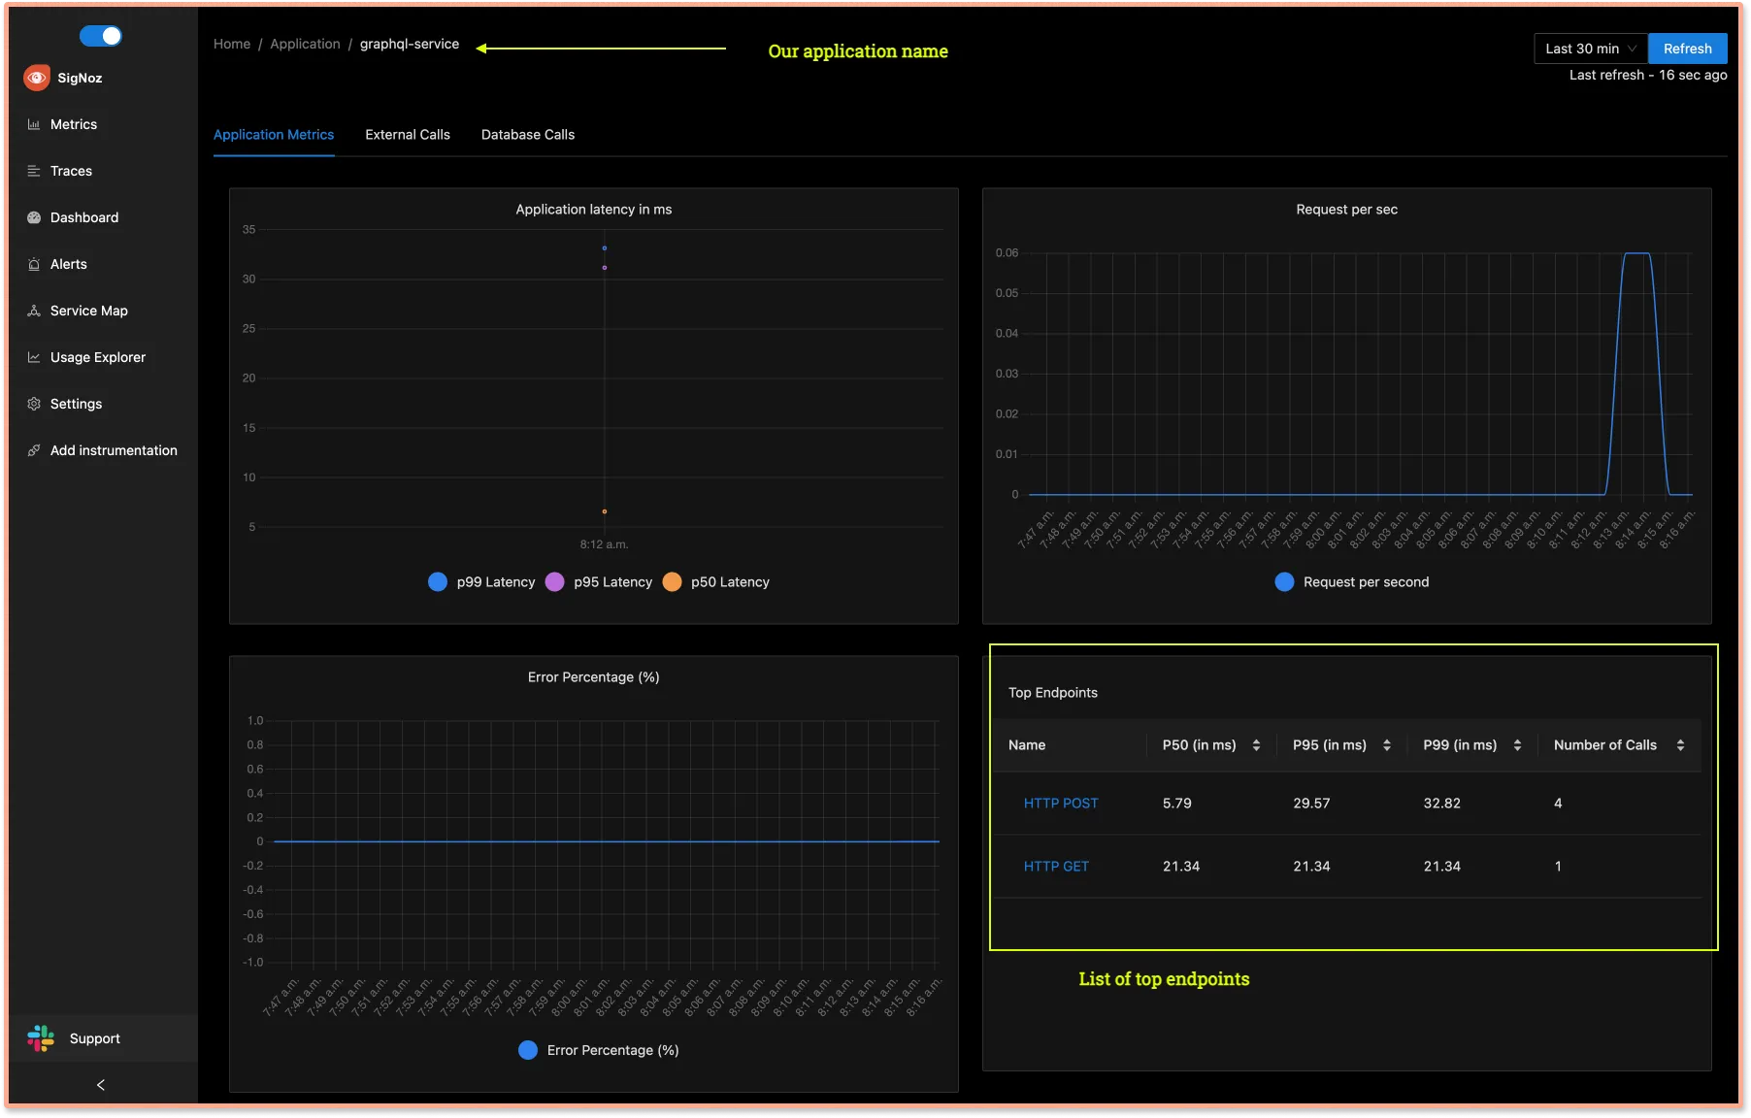Click the Top Endpoints heading
This screenshot has height=1118, width=1751.
click(1053, 693)
